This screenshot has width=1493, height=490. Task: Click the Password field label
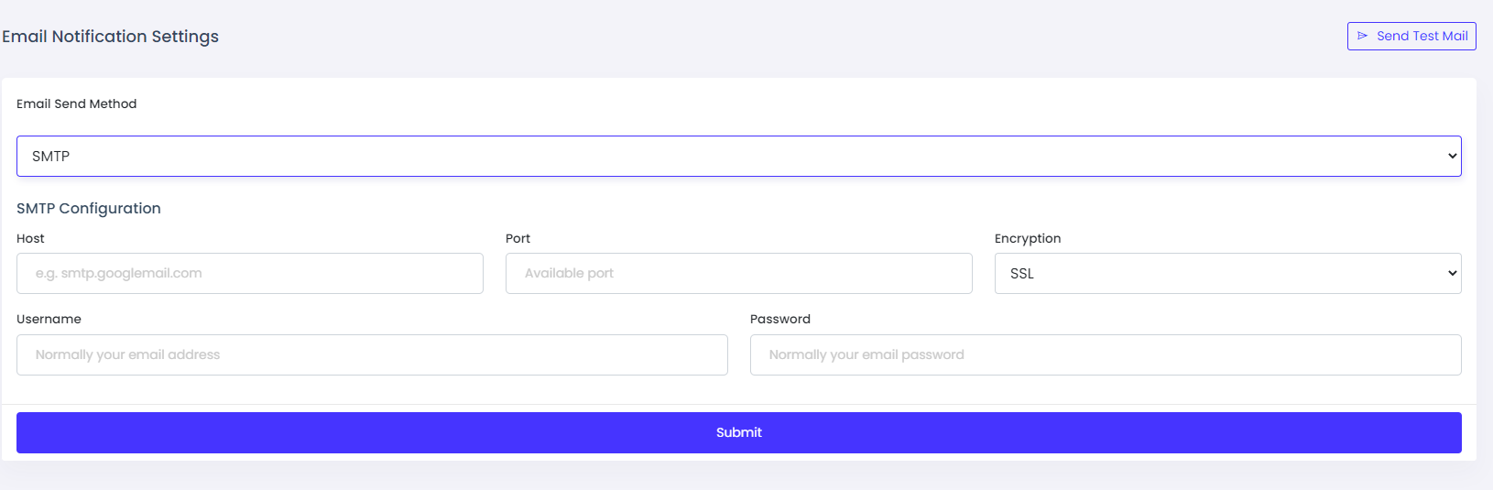click(779, 320)
